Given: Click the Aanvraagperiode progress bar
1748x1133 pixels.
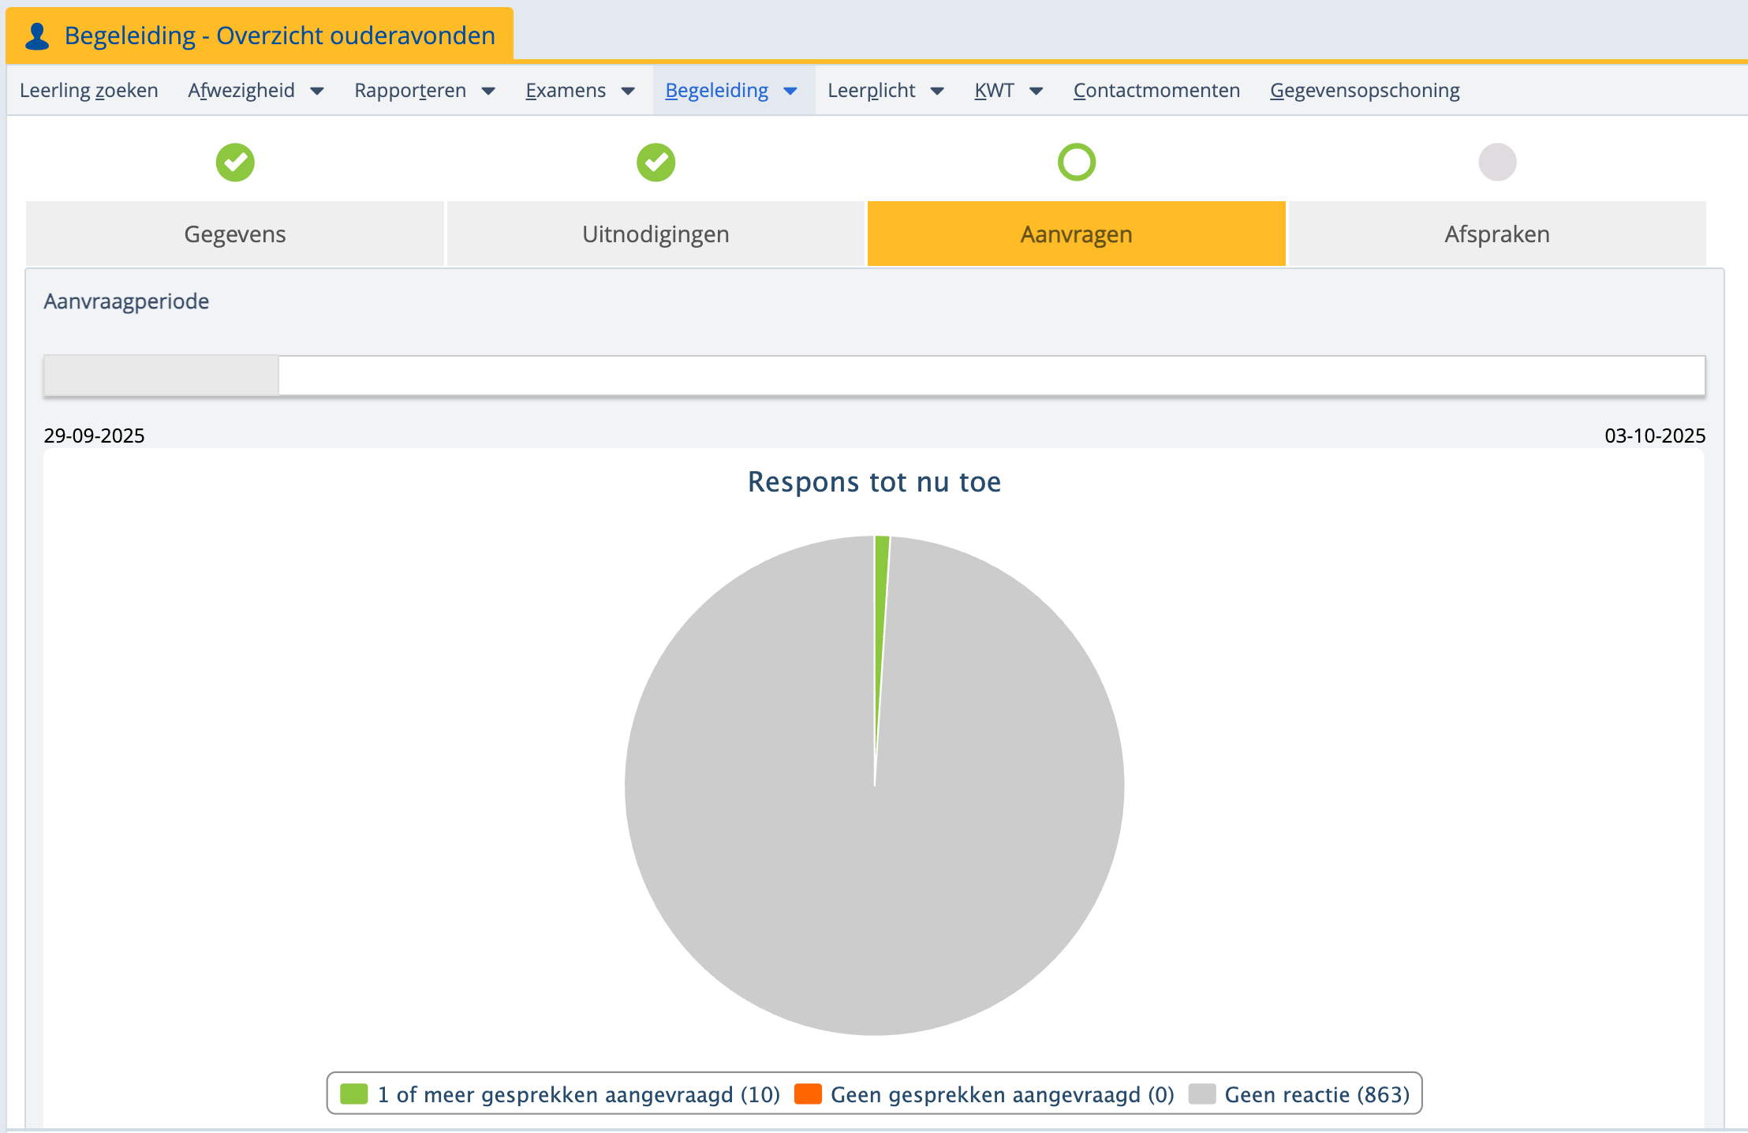Looking at the screenshot, I should pyautogui.click(x=874, y=376).
